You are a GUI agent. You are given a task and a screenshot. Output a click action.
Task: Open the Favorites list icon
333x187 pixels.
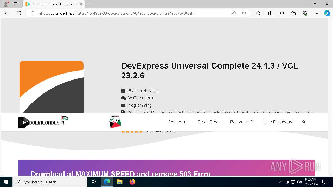tap(282, 13)
